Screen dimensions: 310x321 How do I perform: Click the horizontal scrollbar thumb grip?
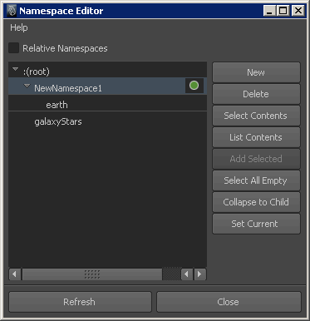click(92, 274)
